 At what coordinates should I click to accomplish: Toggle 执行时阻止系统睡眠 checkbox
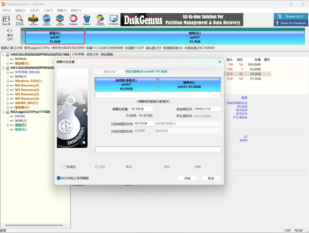59,178
